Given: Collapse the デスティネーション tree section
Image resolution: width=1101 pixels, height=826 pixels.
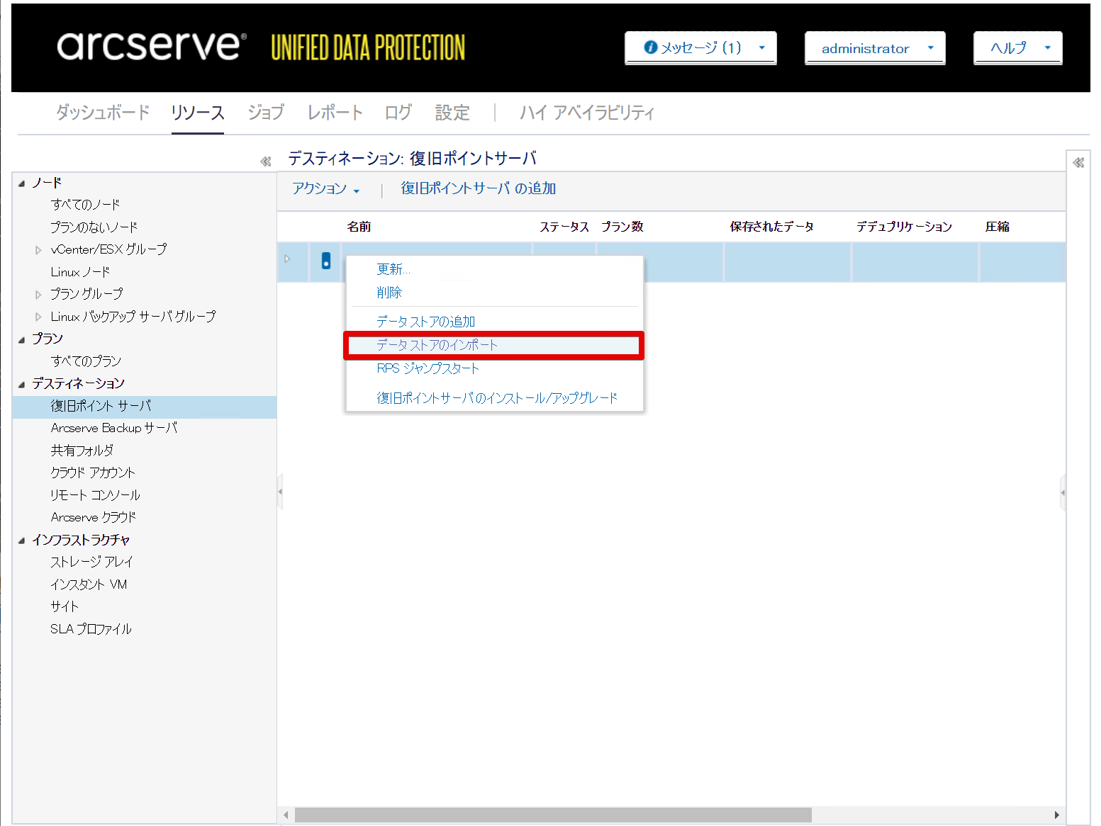Looking at the screenshot, I should click(21, 385).
